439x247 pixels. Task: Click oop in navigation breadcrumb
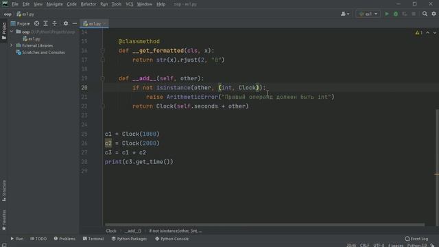(x=8, y=14)
